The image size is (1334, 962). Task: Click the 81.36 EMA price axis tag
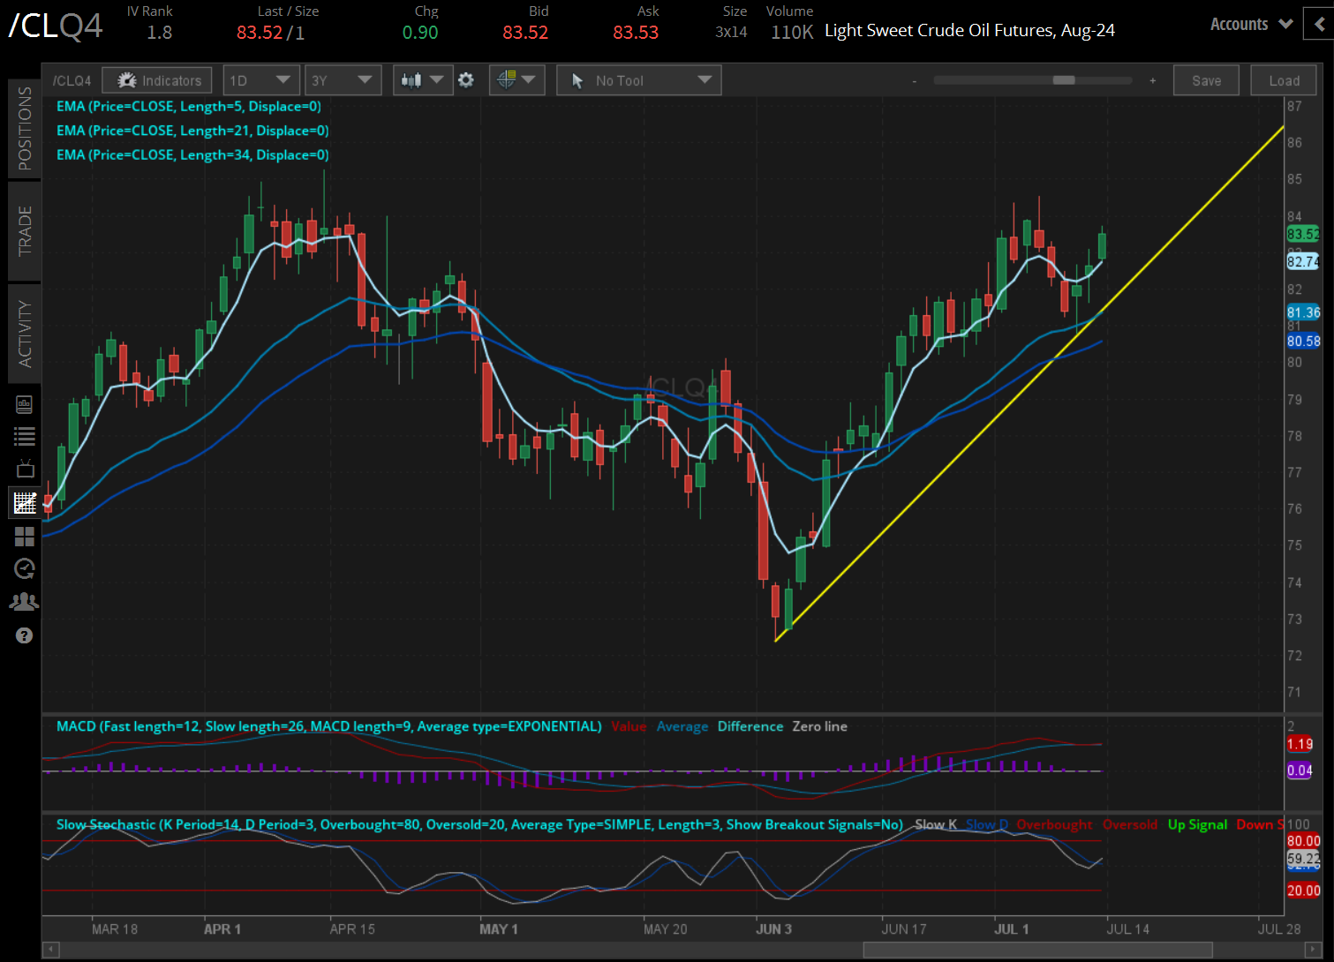click(x=1303, y=312)
